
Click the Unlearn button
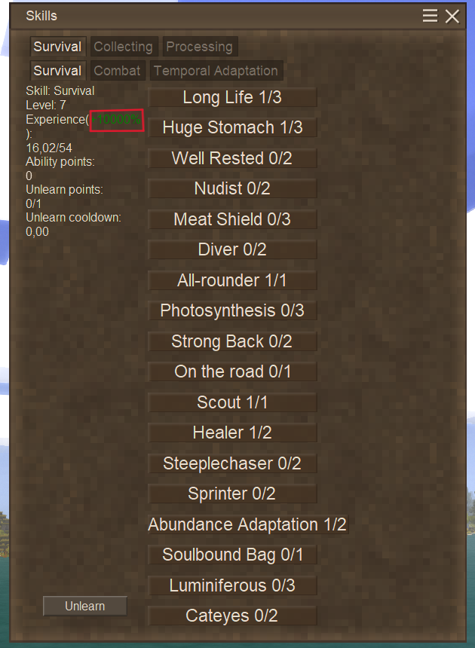click(x=84, y=606)
